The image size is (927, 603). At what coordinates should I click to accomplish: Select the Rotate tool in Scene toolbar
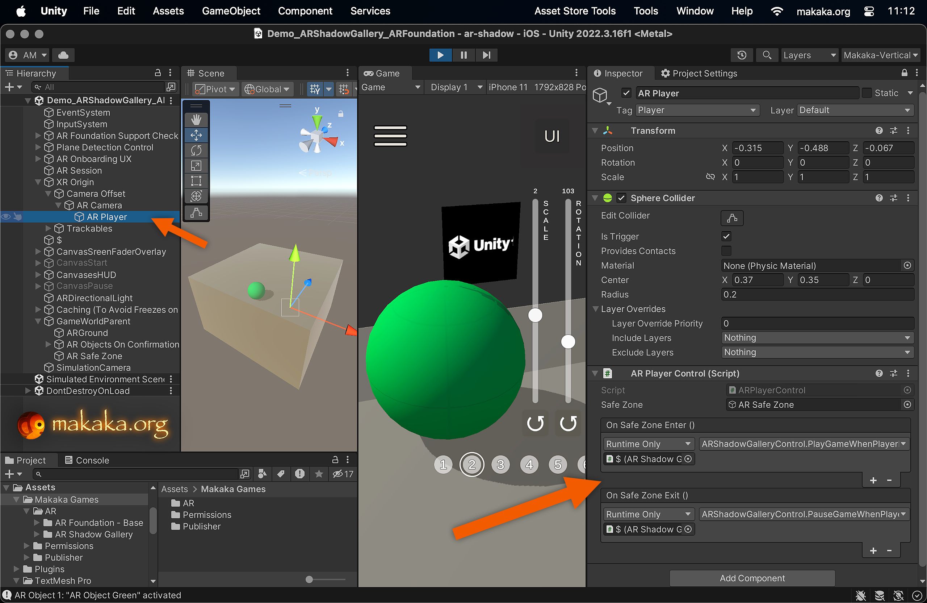pyautogui.click(x=196, y=150)
